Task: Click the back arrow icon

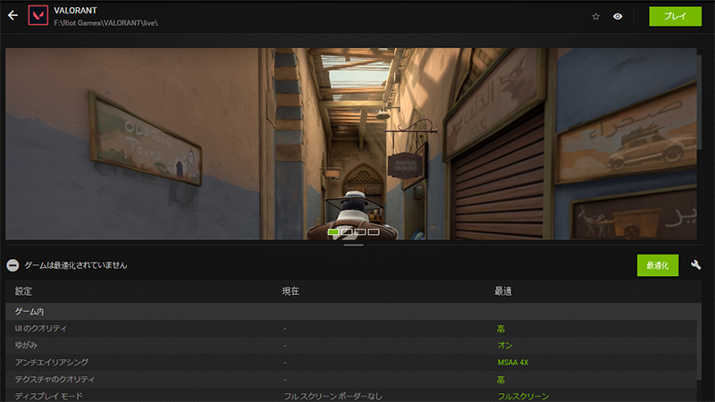Action: [x=13, y=15]
